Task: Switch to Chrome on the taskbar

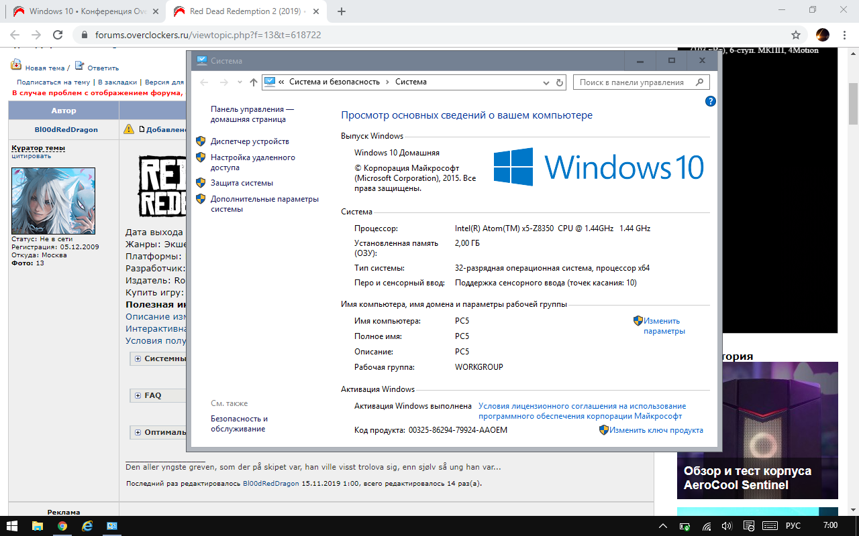Action: pyautogui.click(x=62, y=526)
